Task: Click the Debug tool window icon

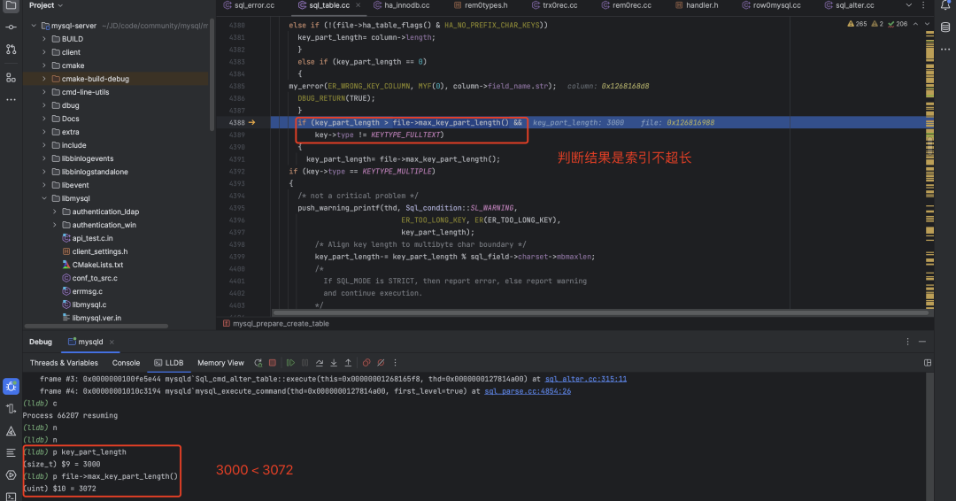Action: point(11,386)
